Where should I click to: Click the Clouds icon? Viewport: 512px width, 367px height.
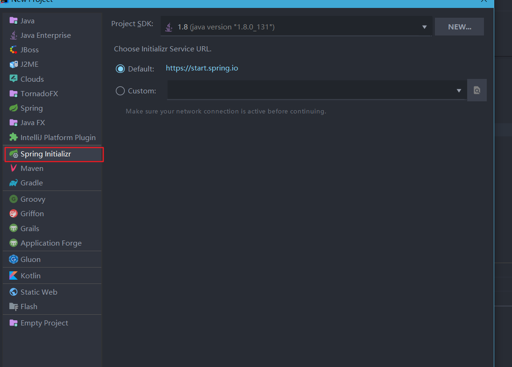click(14, 79)
